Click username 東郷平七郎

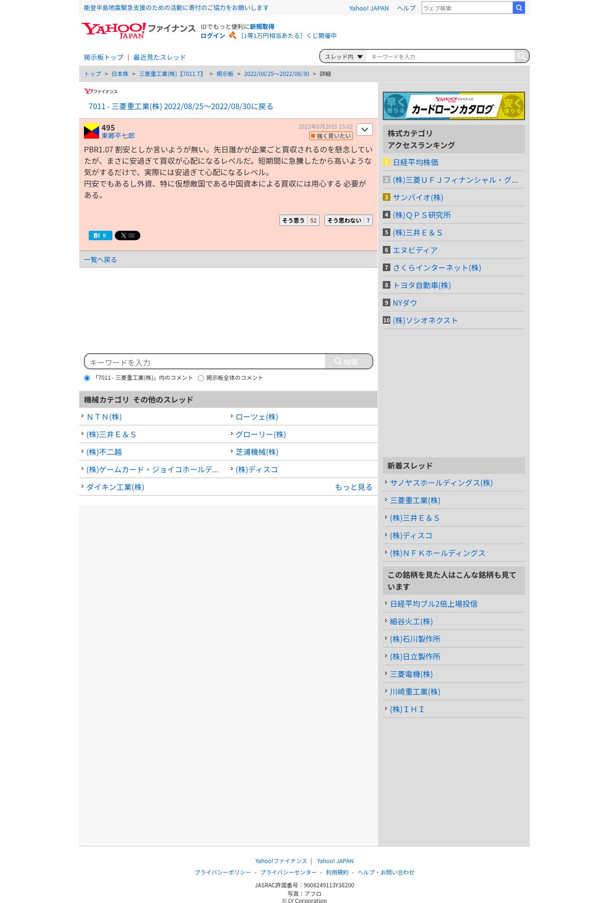[118, 136]
